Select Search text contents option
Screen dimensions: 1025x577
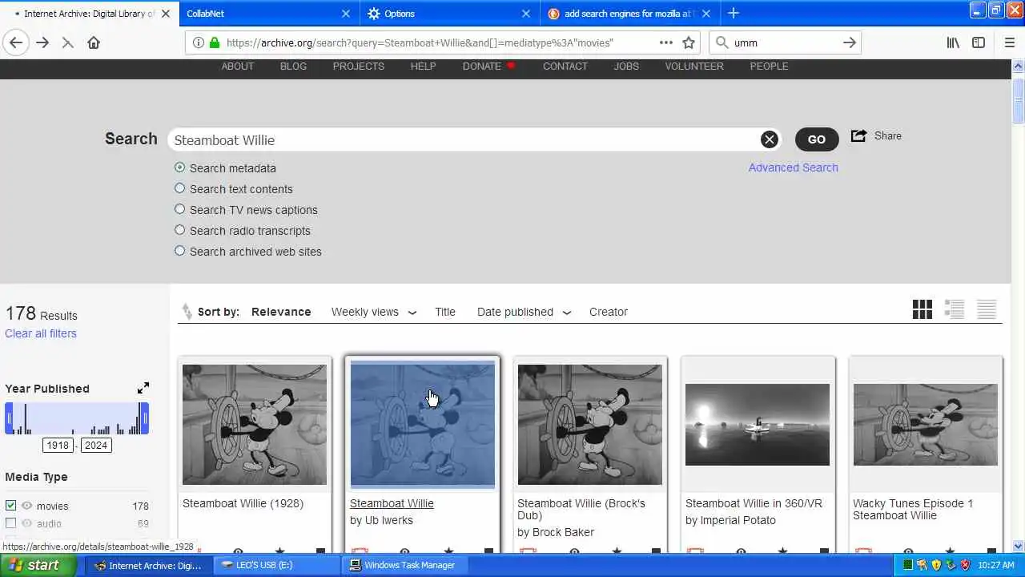(x=179, y=188)
